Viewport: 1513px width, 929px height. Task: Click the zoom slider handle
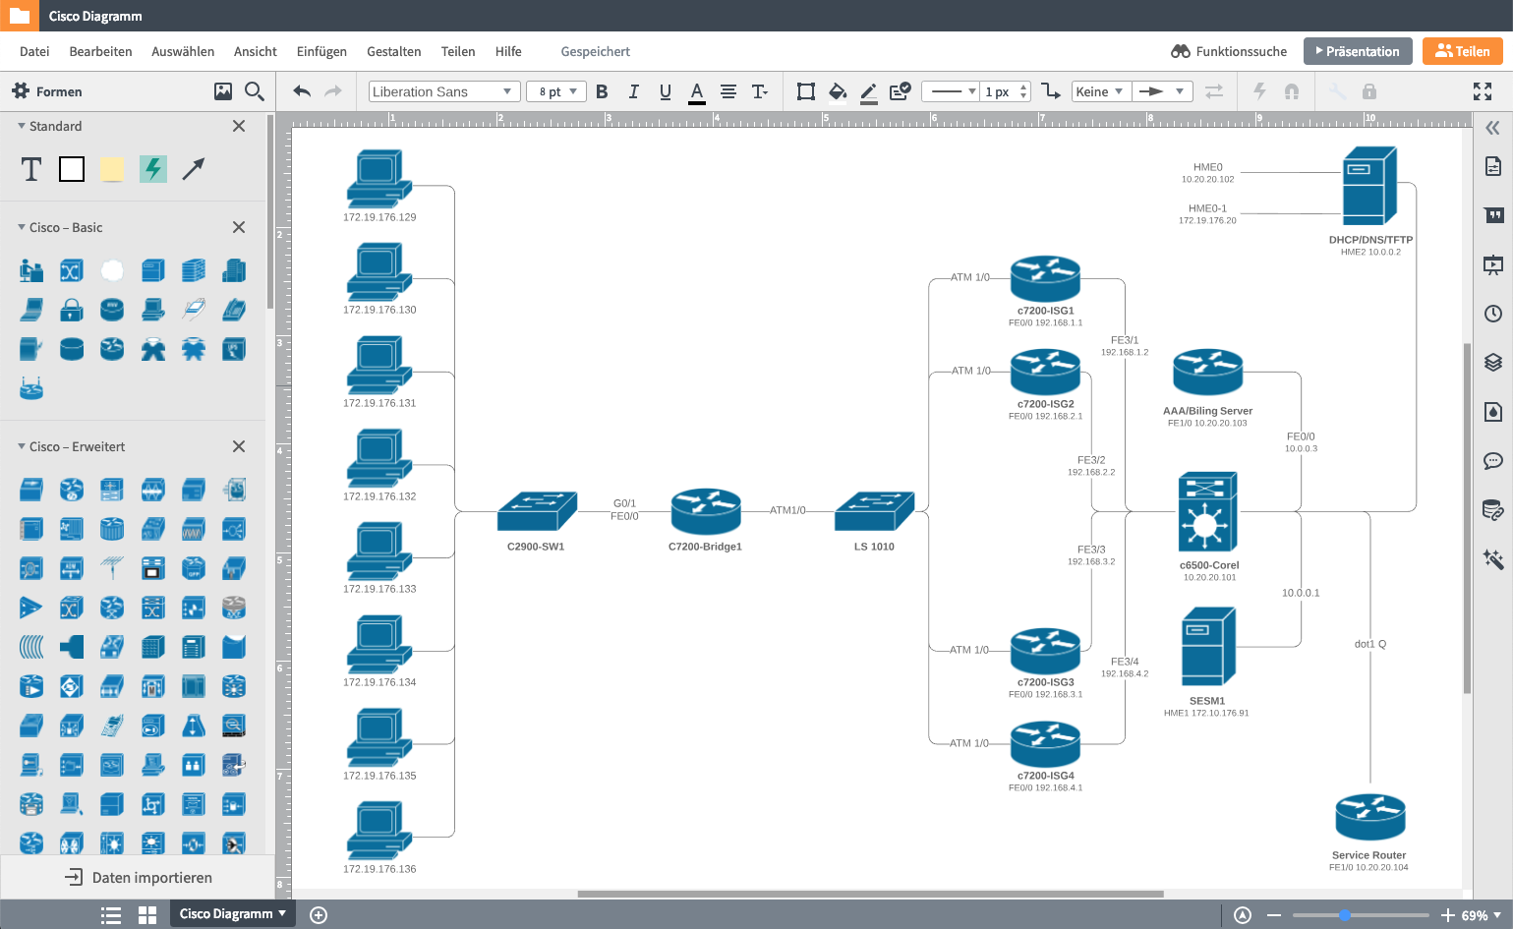click(1344, 915)
